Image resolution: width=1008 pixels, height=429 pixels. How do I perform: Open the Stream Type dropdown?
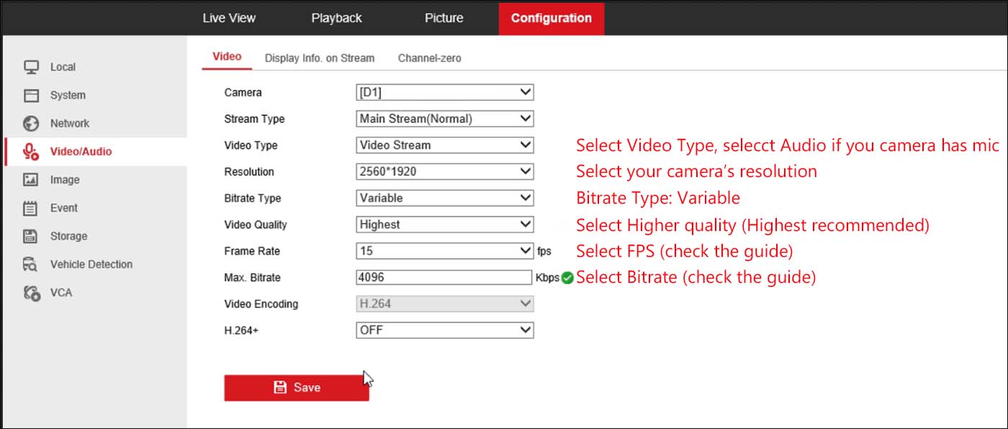click(x=444, y=118)
